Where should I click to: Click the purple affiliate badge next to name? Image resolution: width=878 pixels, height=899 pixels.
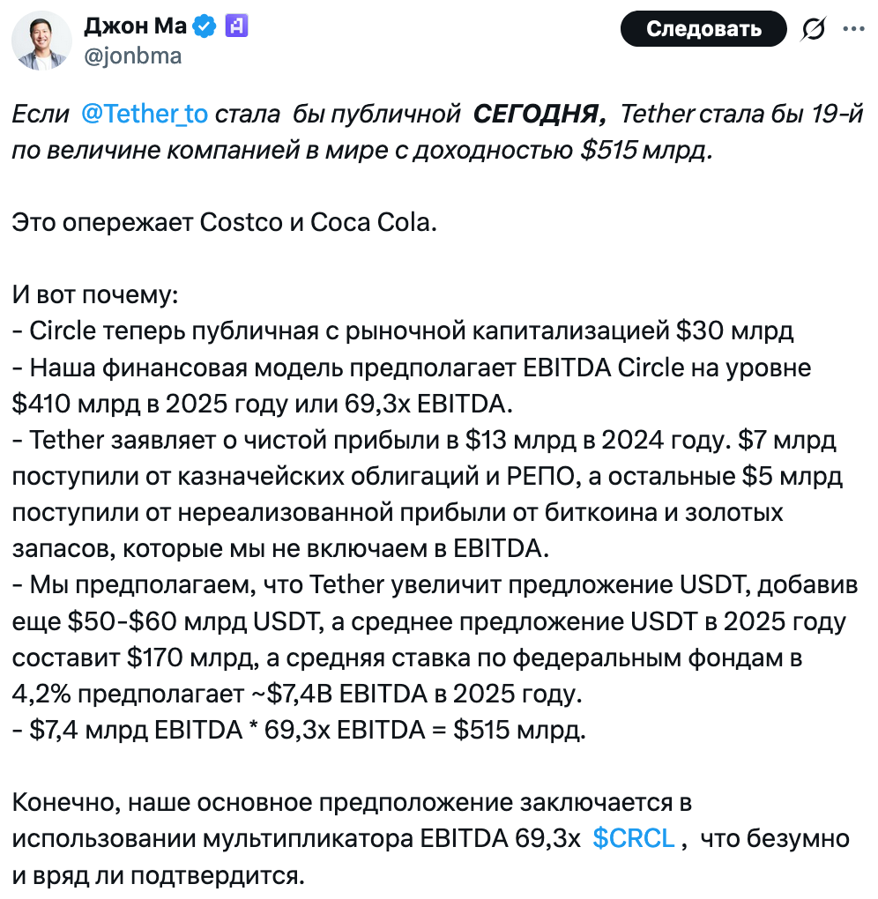click(x=236, y=26)
